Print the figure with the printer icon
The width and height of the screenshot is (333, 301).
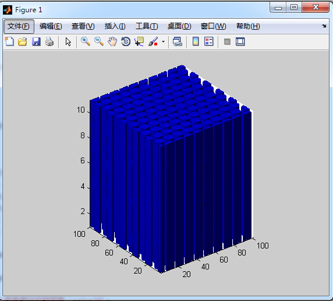pyautogui.click(x=49, y=41)
